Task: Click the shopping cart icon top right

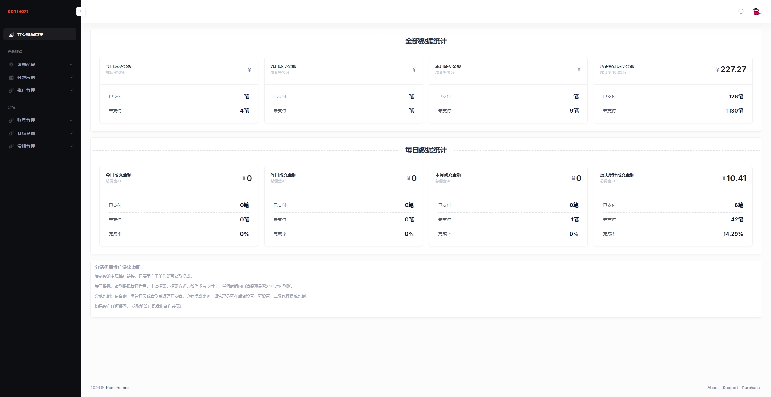Action: coord(756,11)
